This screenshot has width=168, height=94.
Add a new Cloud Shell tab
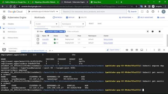[x=50, y=51]
